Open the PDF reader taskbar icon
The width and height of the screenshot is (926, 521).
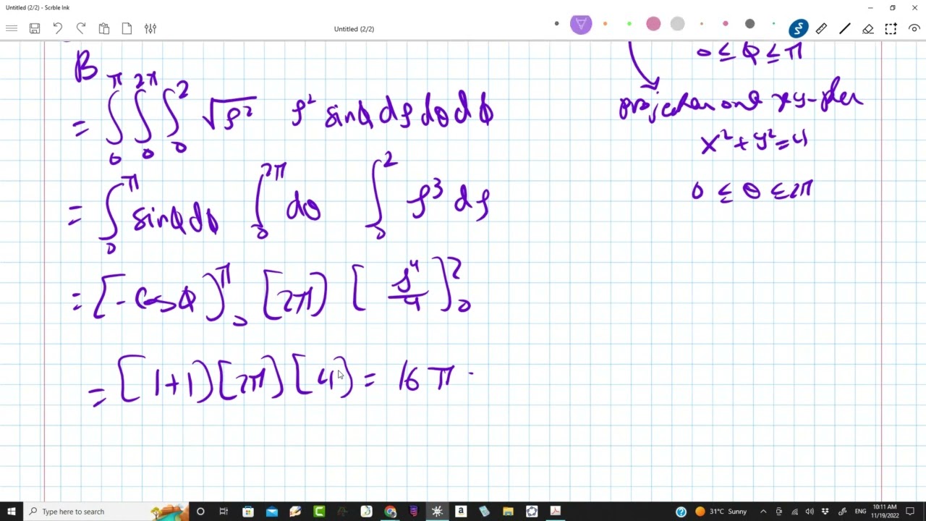555,512
